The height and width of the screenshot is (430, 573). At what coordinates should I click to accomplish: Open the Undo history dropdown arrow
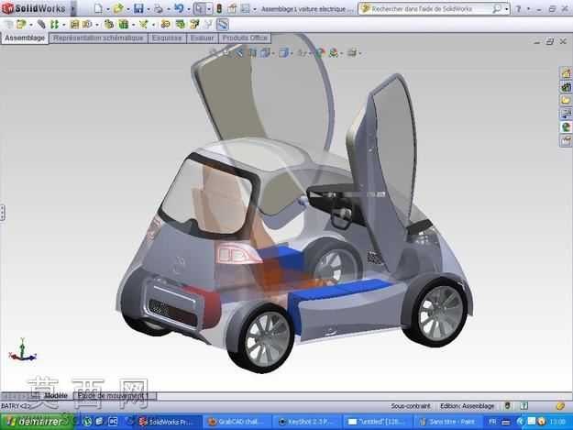click(x=188, y=9)
